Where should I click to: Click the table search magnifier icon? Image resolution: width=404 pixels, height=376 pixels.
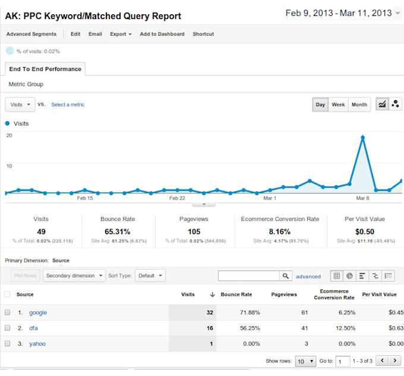pos(286,276)
